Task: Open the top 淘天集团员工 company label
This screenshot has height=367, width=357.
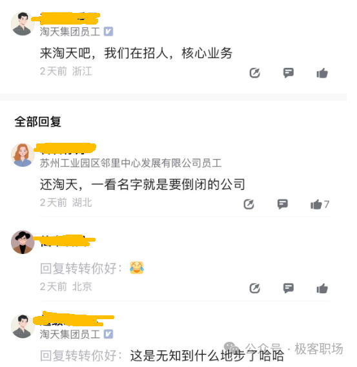Action: 70,32
